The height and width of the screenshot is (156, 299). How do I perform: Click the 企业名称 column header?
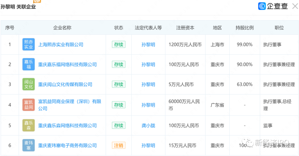click(62, 28)
